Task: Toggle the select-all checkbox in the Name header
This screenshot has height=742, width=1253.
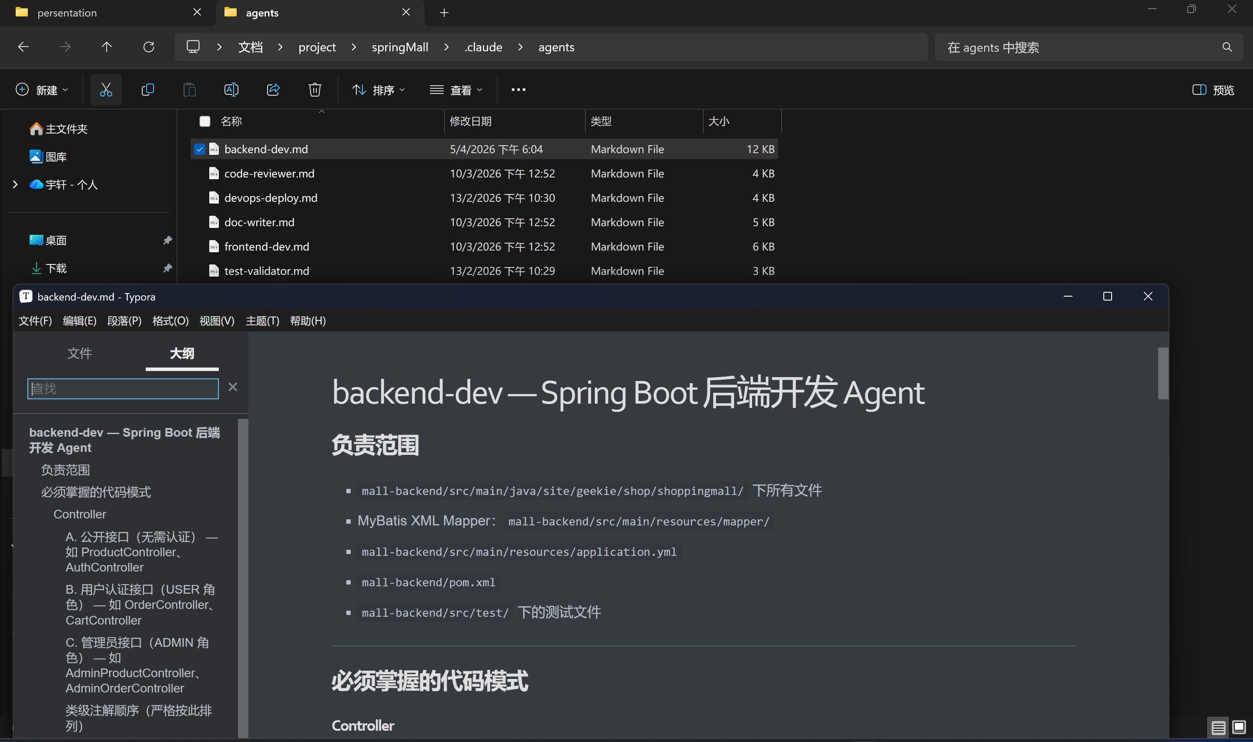Action: click(204, 121)
